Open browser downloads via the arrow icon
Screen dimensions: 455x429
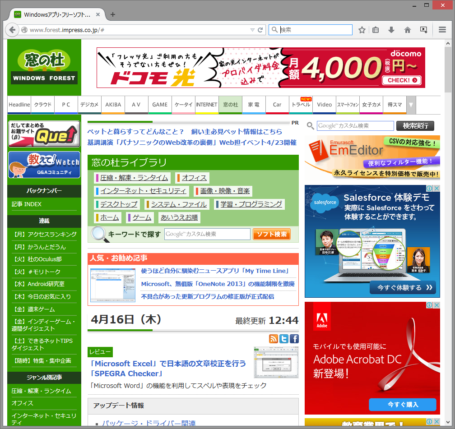click(392, 29)
